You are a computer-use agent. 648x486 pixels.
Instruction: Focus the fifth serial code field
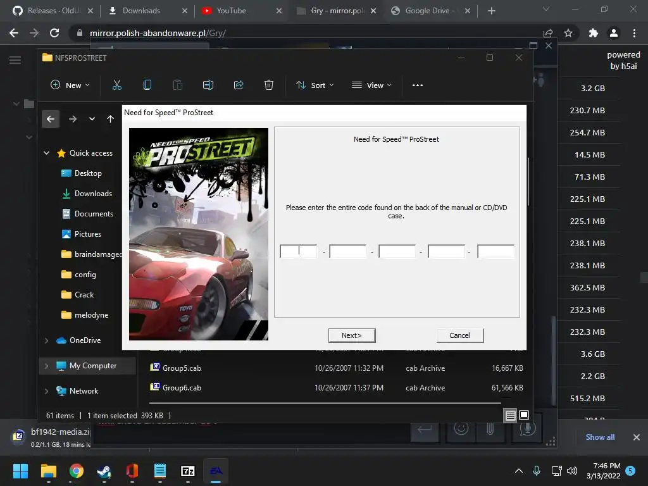(x=495, y=251)
